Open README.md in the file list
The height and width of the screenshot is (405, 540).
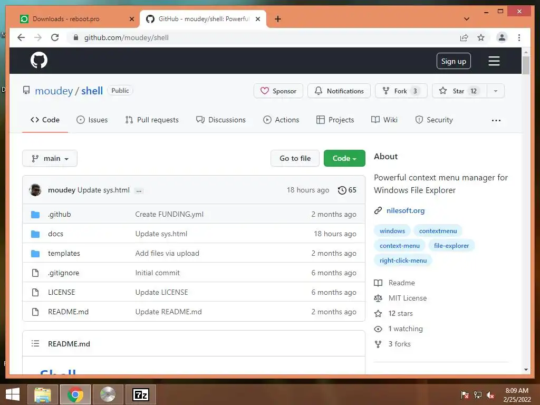click(68, 312)
